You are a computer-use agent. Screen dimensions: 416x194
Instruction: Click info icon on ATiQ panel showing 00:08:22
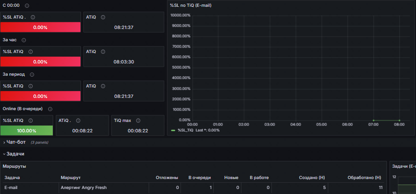click(x=78, y=121)
